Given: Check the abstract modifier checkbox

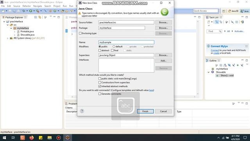Looking at the screenshot, I should (100, 51).
